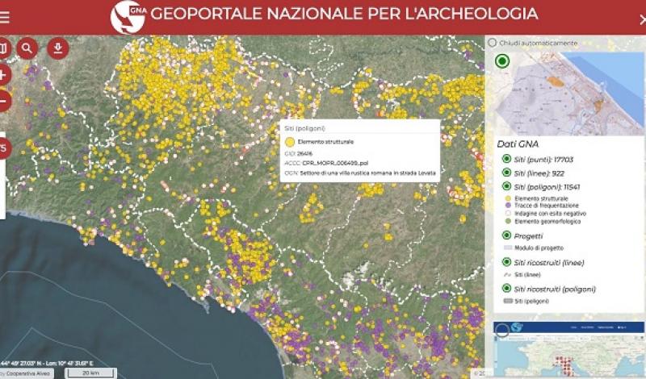Open the map layers panel button
The height and width of the screenshot is (379, 646).
[3, 48]
